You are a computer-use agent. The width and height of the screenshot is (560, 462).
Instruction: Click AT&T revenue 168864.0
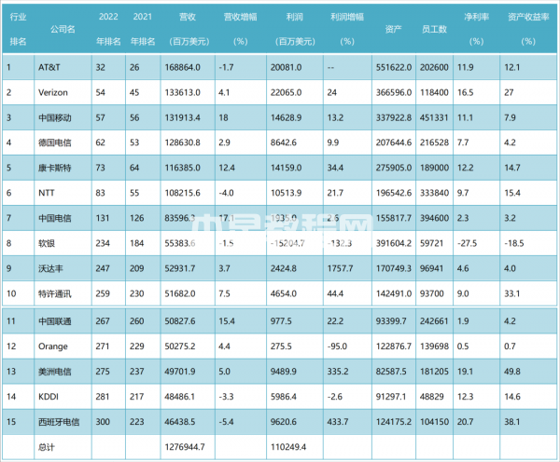(x=183, y=67)
